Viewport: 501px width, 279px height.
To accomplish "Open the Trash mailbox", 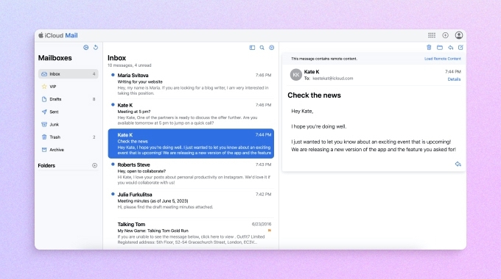I will (69, 137).
